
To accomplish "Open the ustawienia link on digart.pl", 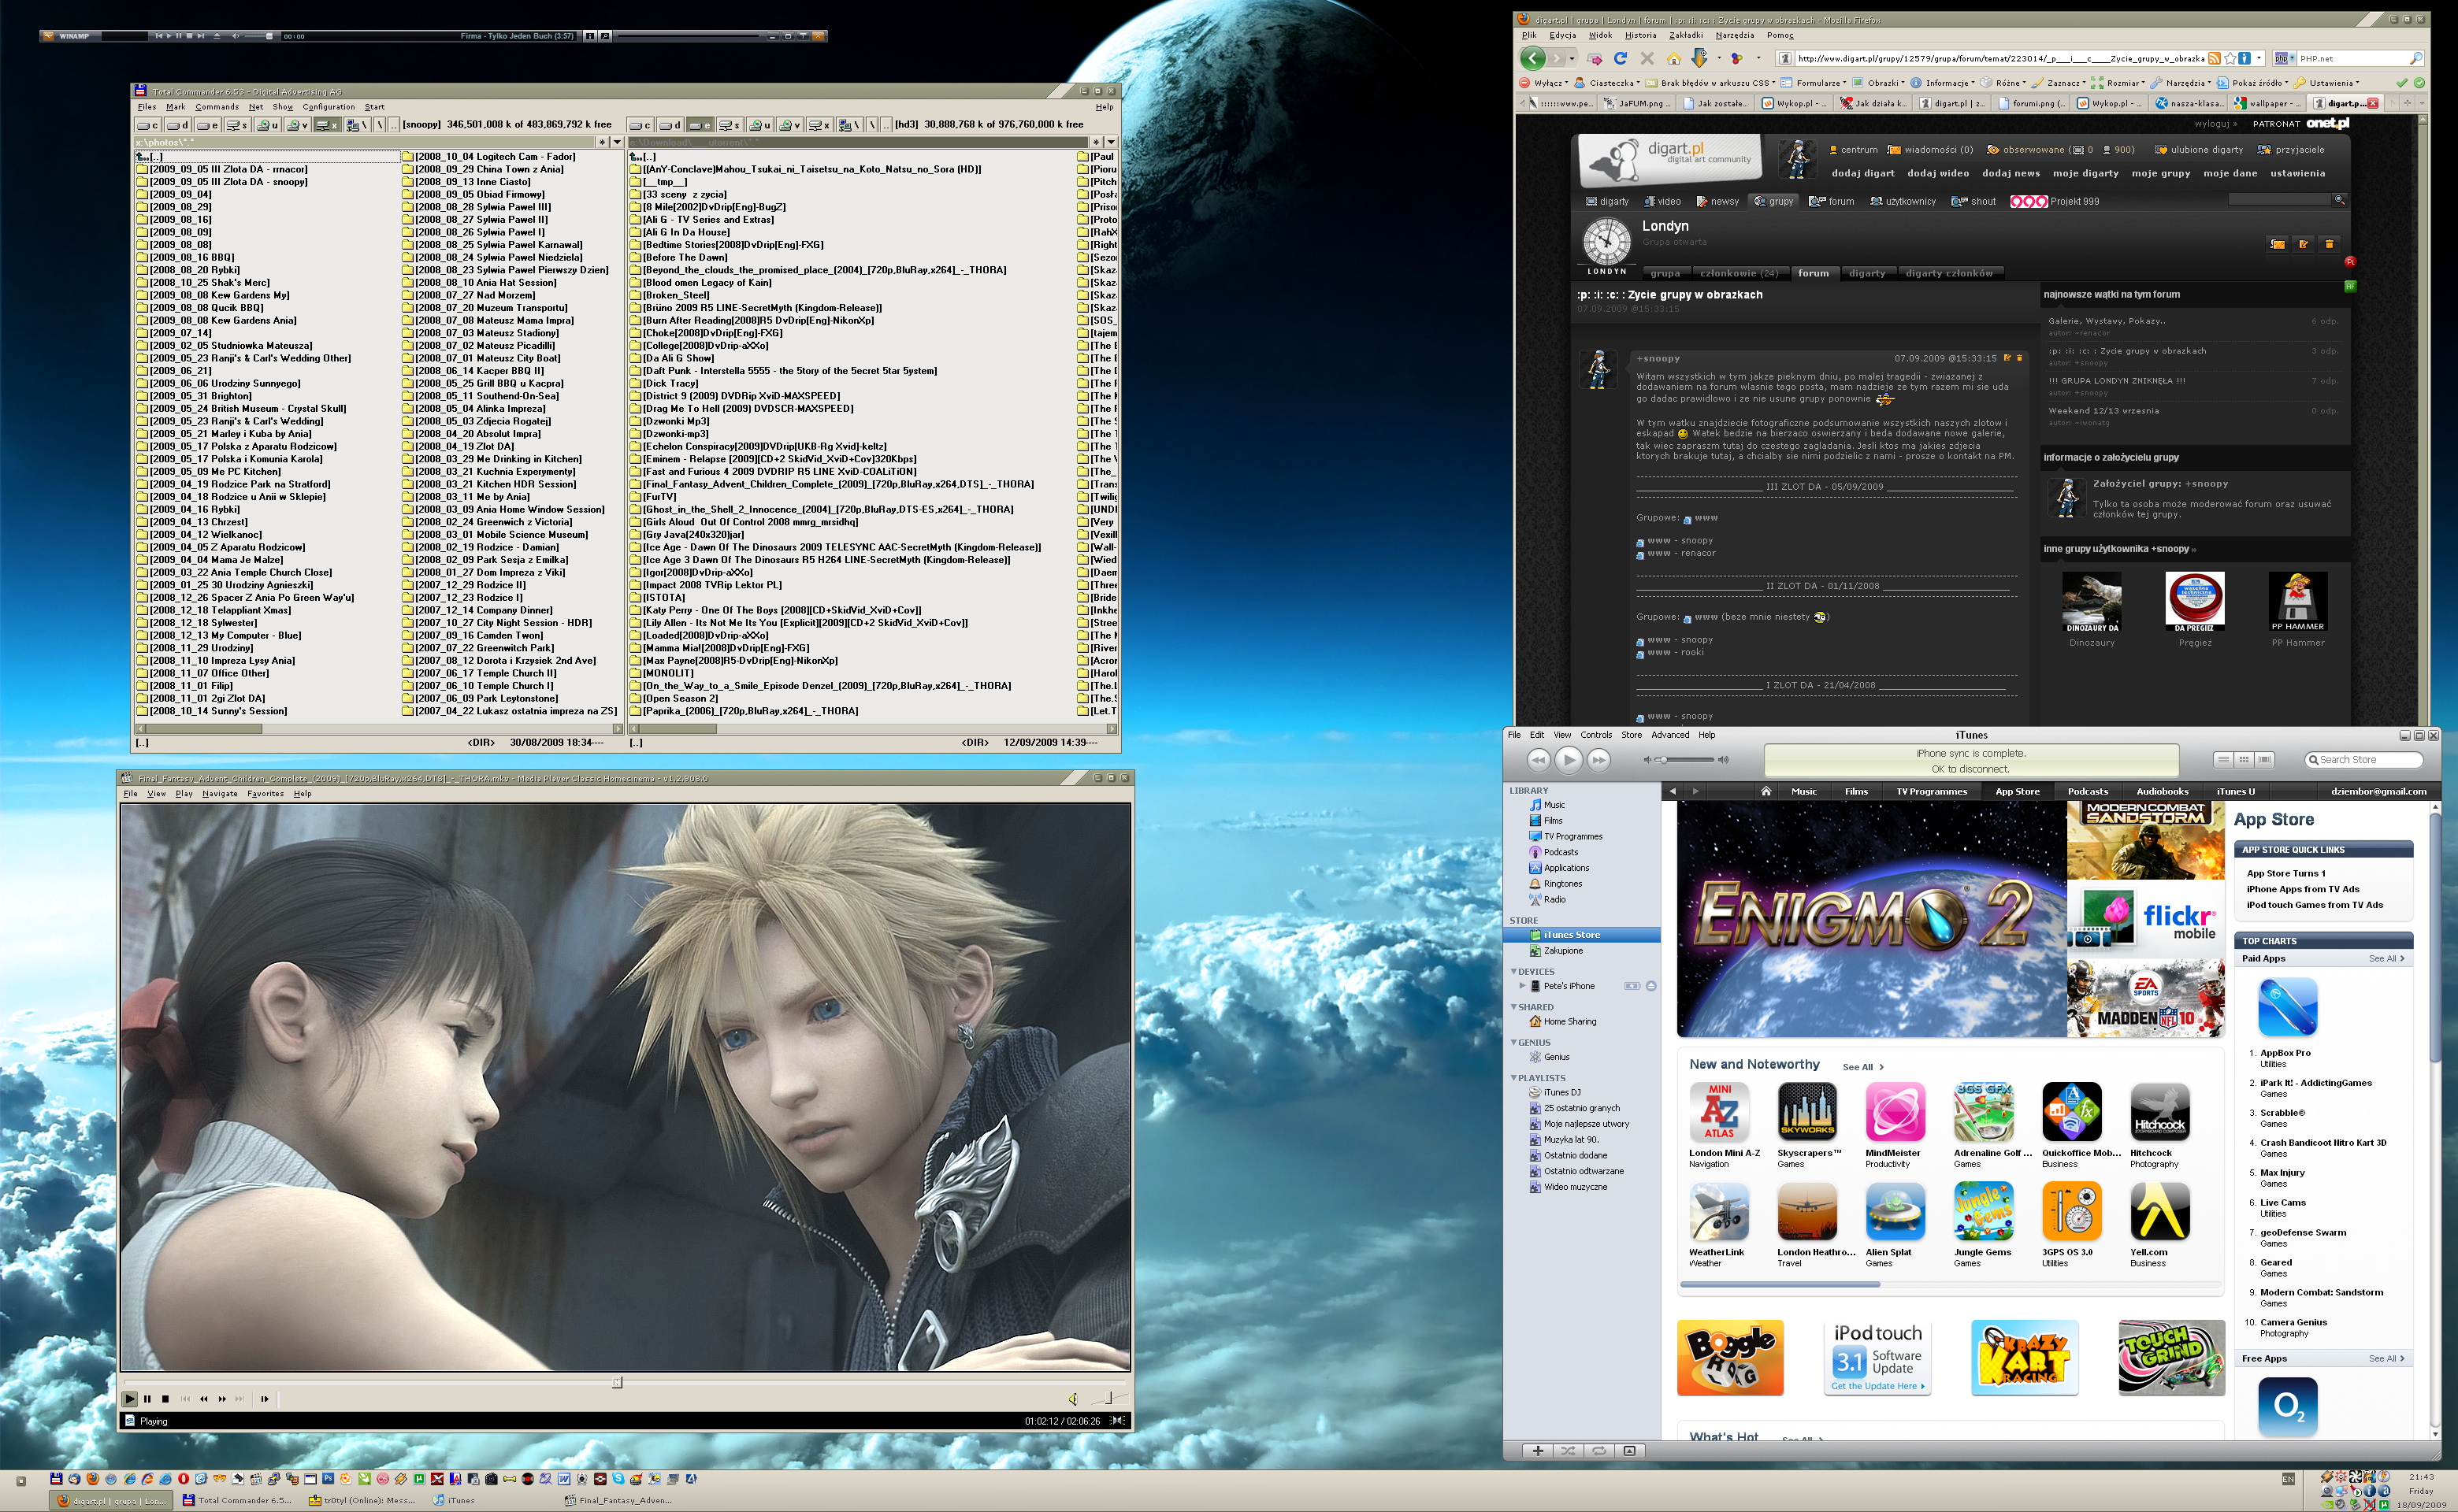I will click(x=2298, y=173).
